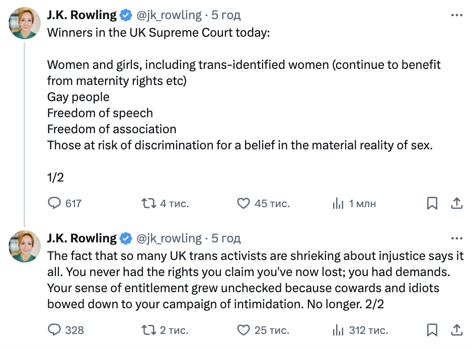473x350 pixels.
Task: Open the profile picture on the second tweet
Action: 25,246
